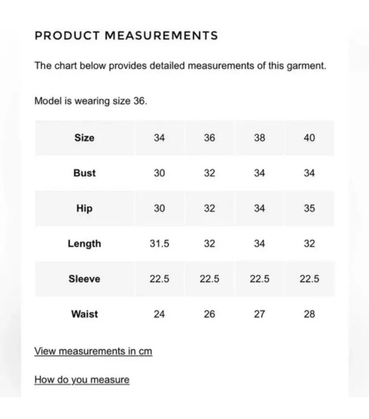Select the size 34 column header
The width and height of the screenshot is (369, 419).
[x=159, y=138]
